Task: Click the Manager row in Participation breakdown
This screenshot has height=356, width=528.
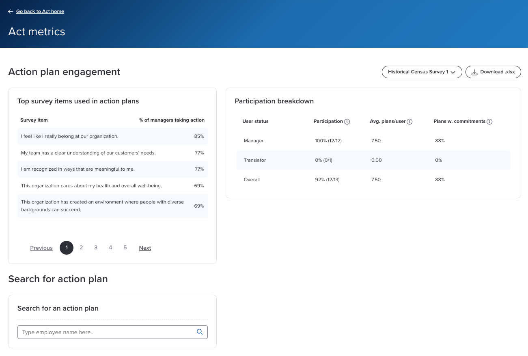Action: coord(373,141)
